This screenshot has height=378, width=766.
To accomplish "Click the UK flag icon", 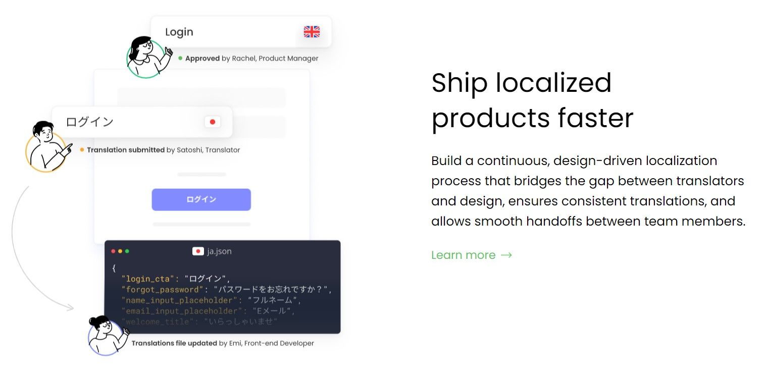I will point(312,32).
